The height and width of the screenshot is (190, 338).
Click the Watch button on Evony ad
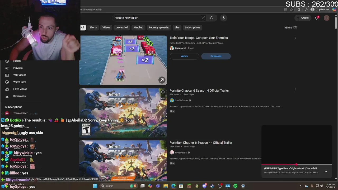(184, 56)
